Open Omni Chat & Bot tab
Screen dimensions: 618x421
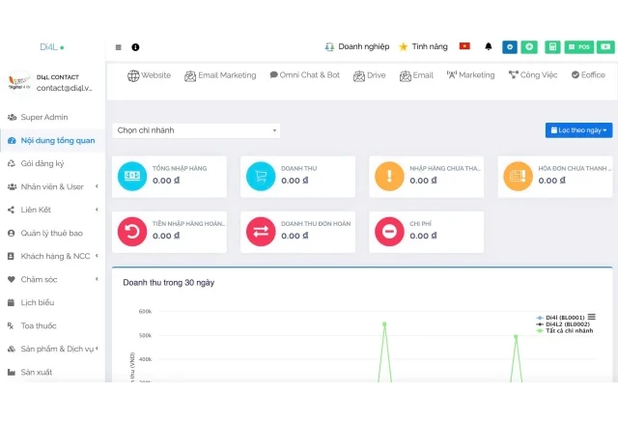(305, 75)
